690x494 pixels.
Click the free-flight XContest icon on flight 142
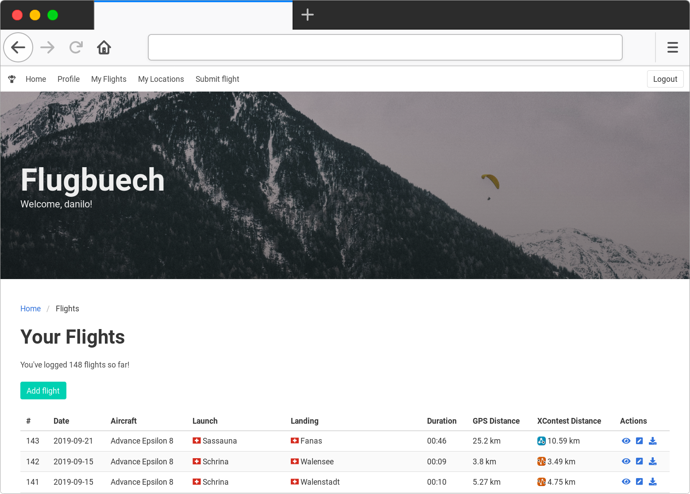pyautogui.click(x=541, y=461)
